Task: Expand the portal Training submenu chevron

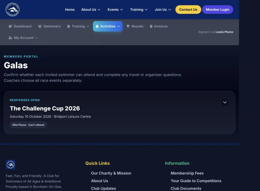Action: 88,26
